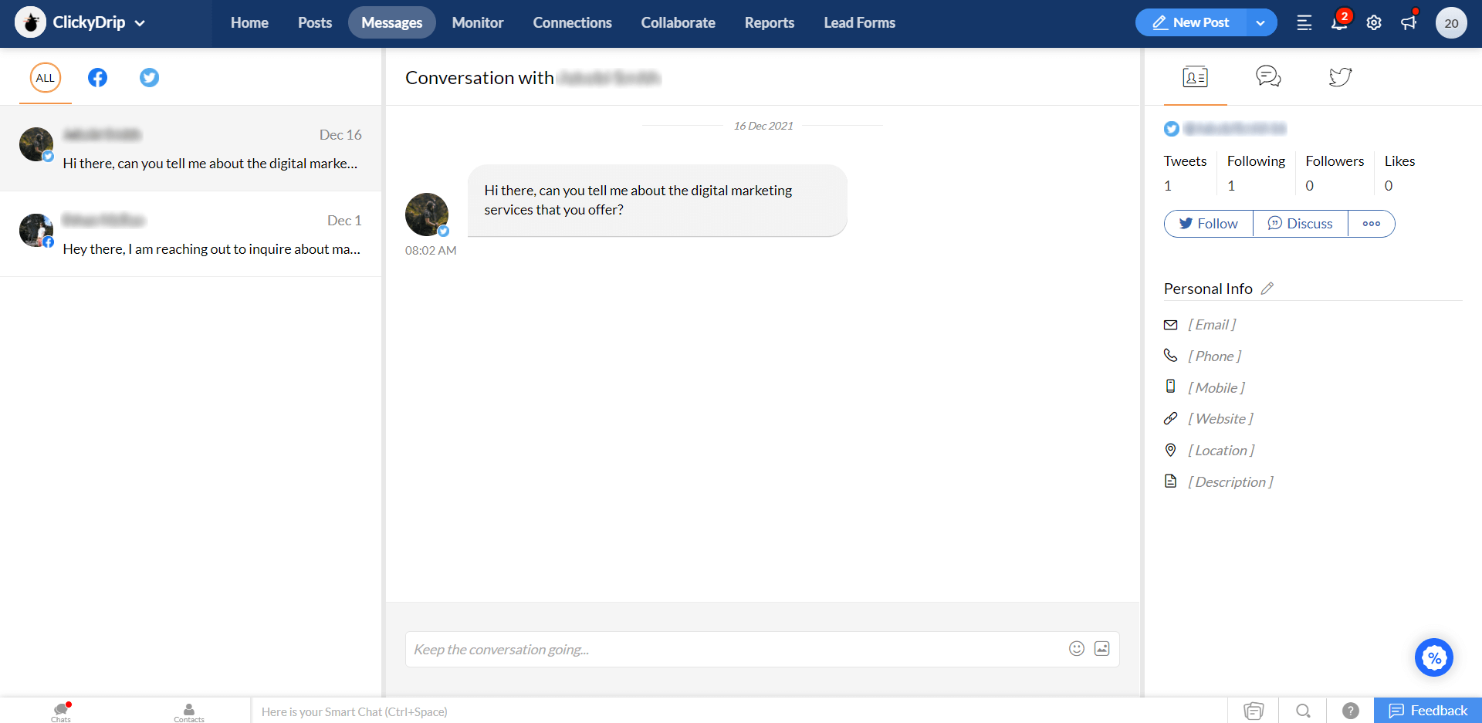
Task: Open the three-dots more options button
Action: pyautogui.click(x=1372, y=224)
